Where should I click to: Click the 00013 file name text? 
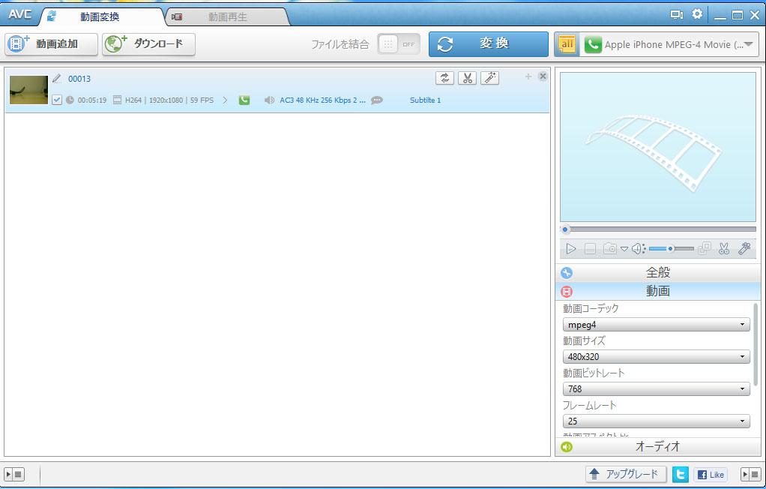pyautogui.click(x=79, y=79)
